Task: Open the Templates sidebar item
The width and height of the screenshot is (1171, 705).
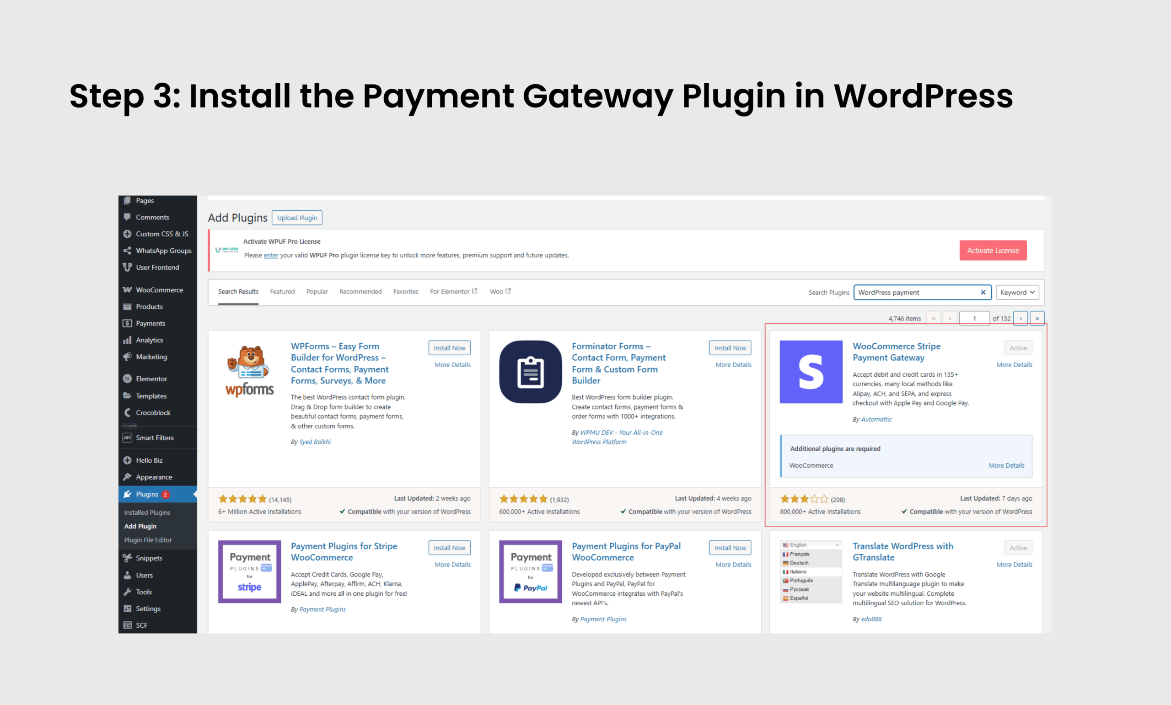Action: 150,396
